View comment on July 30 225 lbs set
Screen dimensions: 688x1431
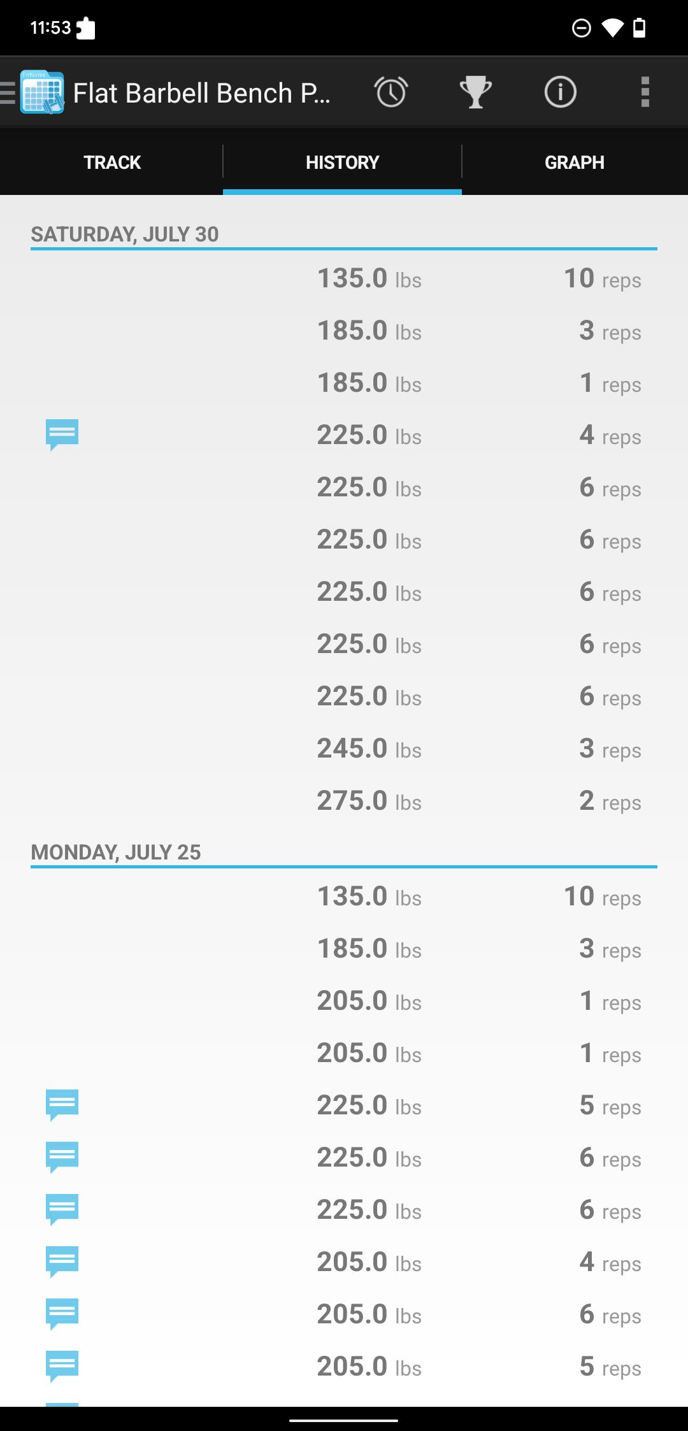(62, 435)
